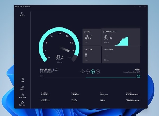Viewport: 159px width, 116px height.
Task: Select the upload arrow stage icon
Action: click(98, 72)
